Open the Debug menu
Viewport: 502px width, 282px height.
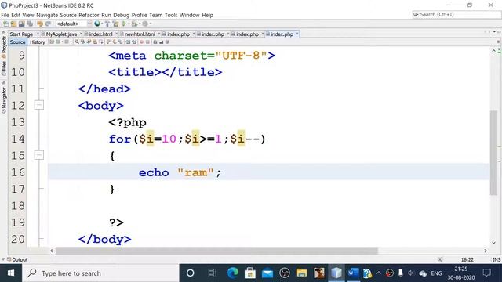click(x=122, y=15)
